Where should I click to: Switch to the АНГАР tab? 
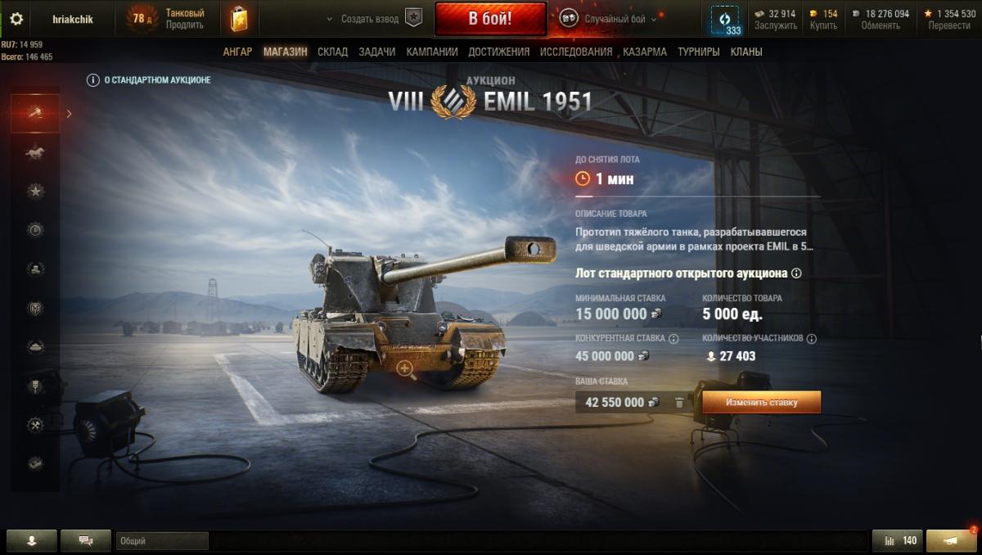(x=237, y=52)
